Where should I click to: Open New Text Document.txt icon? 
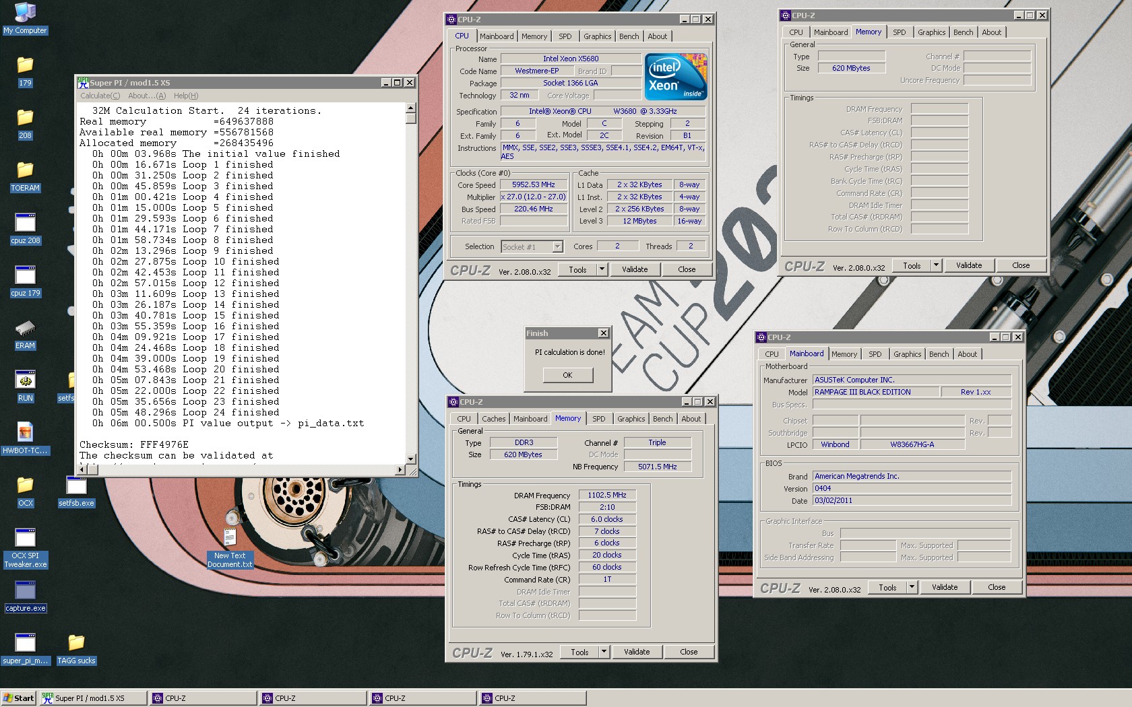tap(230, 548)
